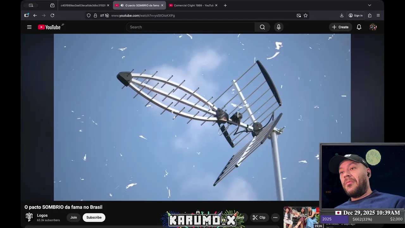
Task: Open the Logos channel name link
Action: (42, 215)
